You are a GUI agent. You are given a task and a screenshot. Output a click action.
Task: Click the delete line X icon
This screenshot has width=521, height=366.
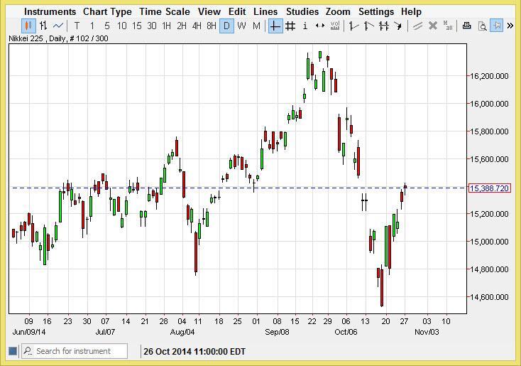tap(433, 26)
